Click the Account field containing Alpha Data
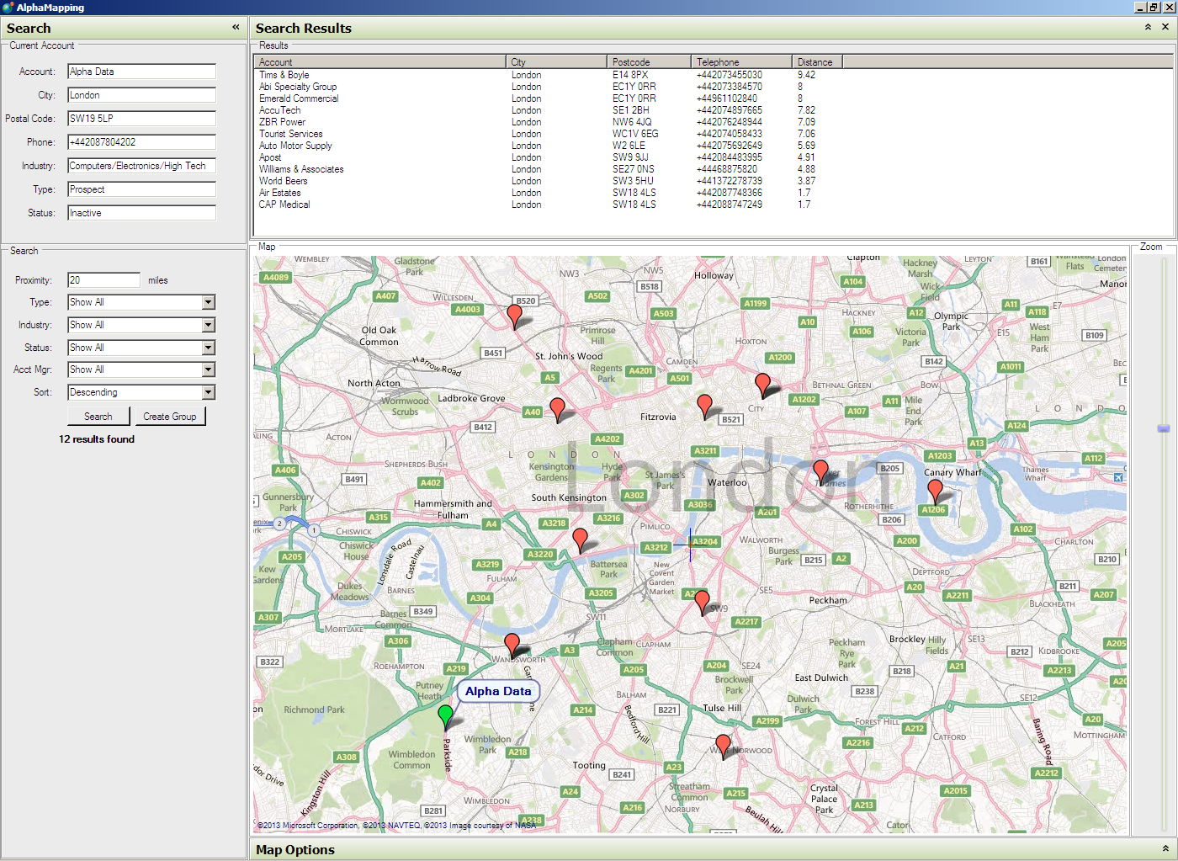1178x861 pixels. click(141, 72)
